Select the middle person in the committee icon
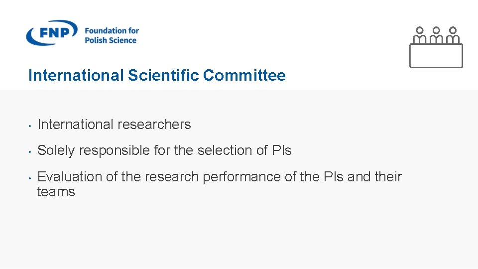 (x=436, y=35)
